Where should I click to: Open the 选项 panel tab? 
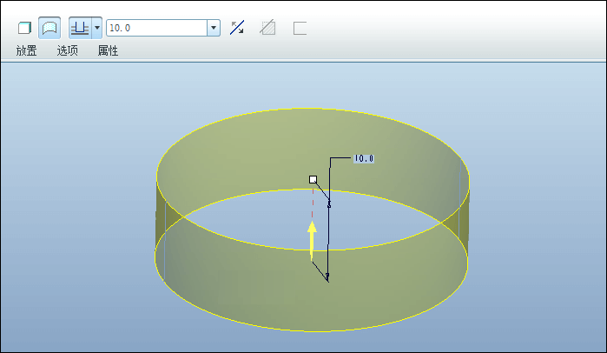click(x=68, y=50)
